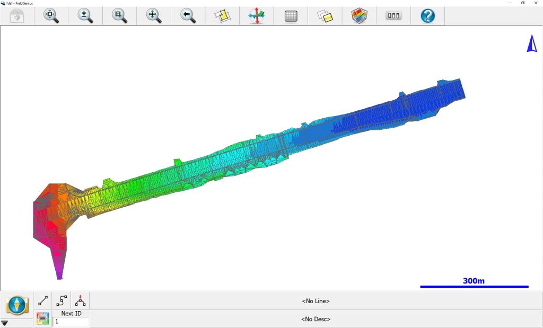
Task: Open the instrument plumb bob button
Action: (x=16, y=305)
